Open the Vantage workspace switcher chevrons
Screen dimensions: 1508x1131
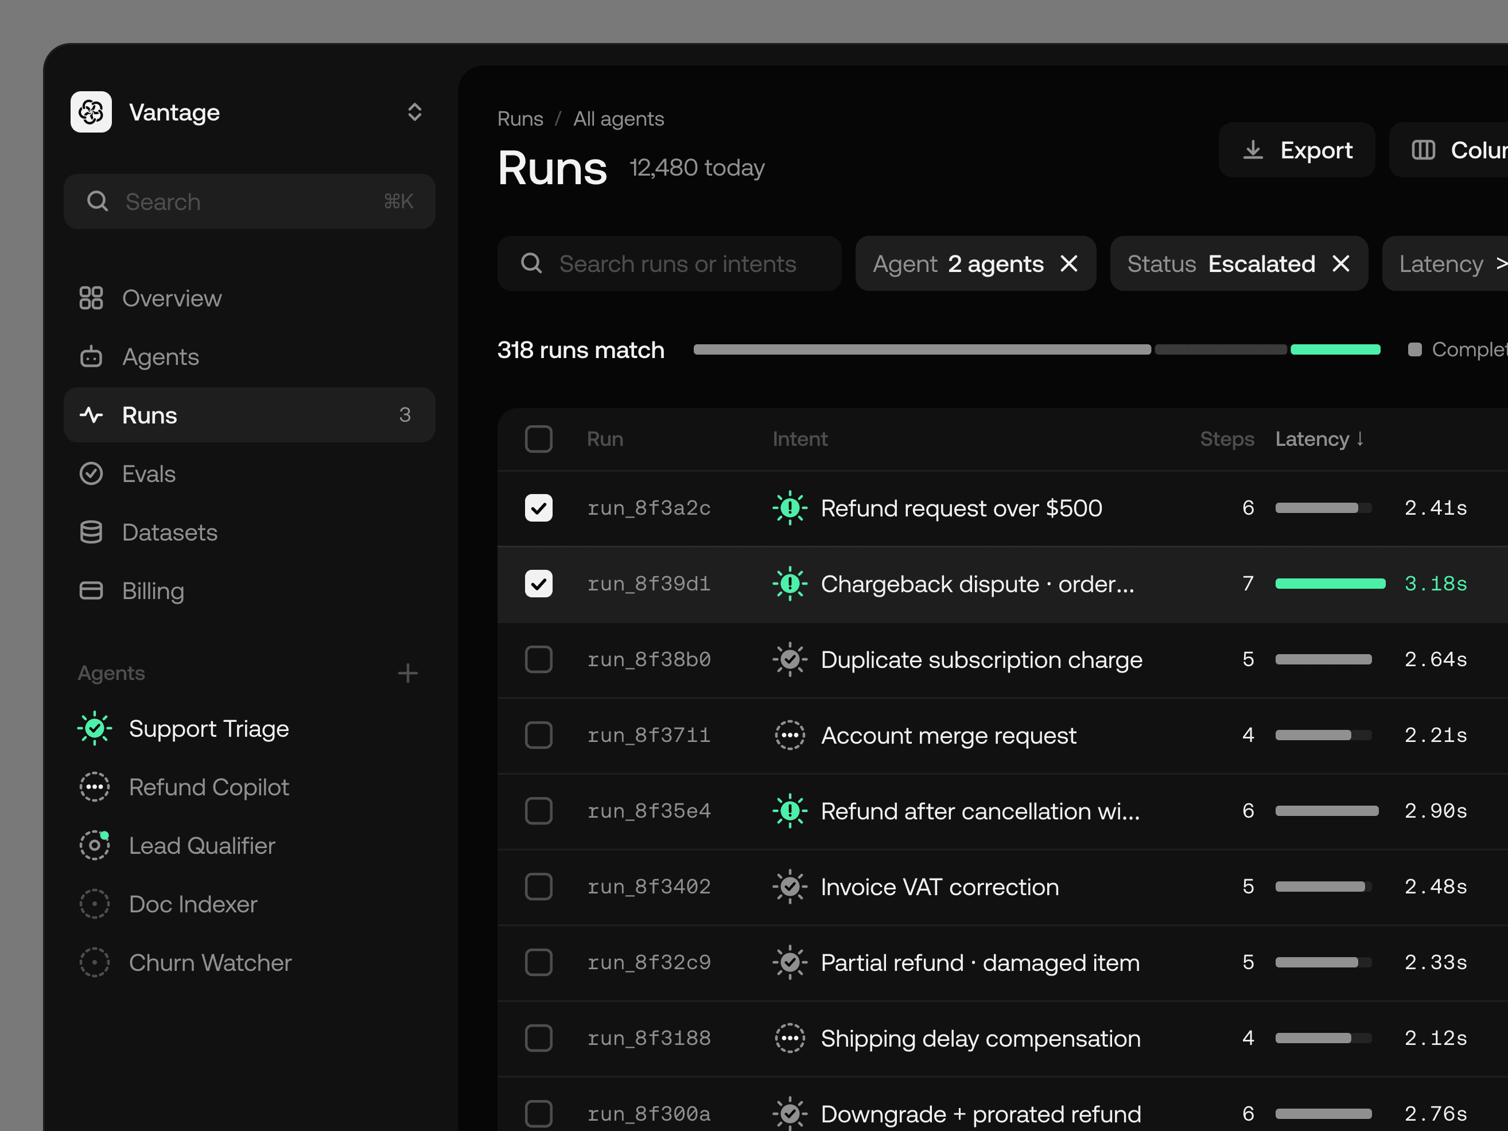[414, 112]
